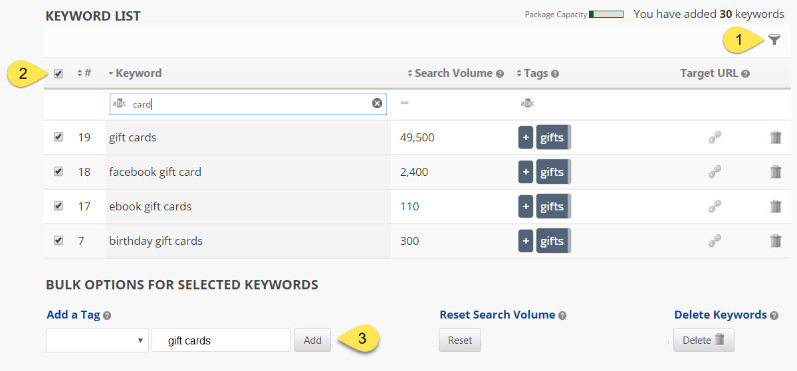Sort the list by Tags column
This screenshot has width=797, height=371.
point(535,73)
